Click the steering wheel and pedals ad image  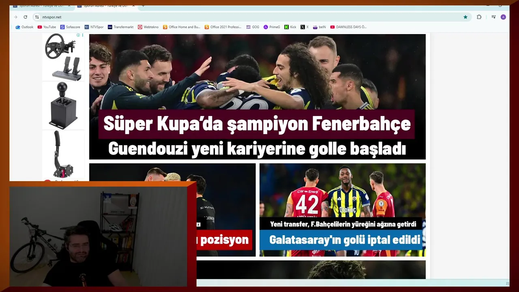pyautogui.click(x=63, y=57)
